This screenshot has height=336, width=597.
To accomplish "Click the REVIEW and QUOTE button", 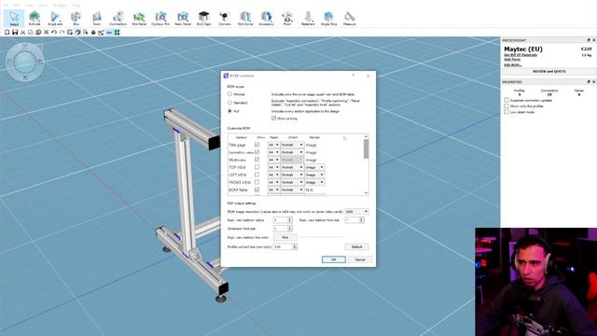I will [549, 71].
